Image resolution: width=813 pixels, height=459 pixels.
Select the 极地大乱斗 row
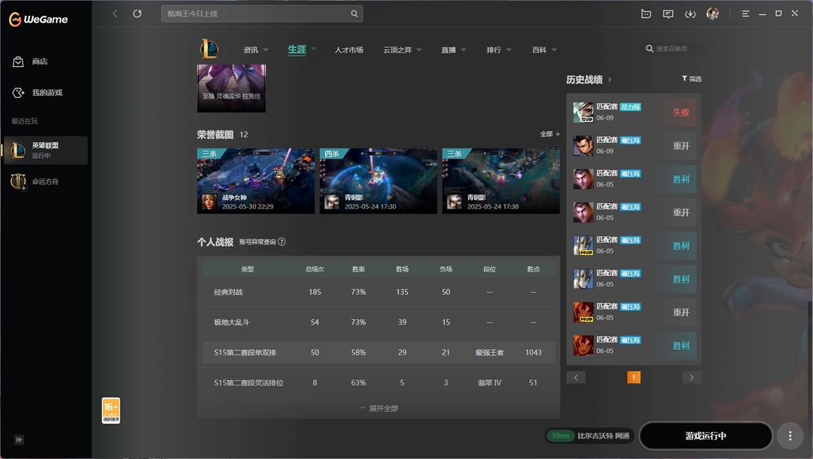tap(379, 322)
